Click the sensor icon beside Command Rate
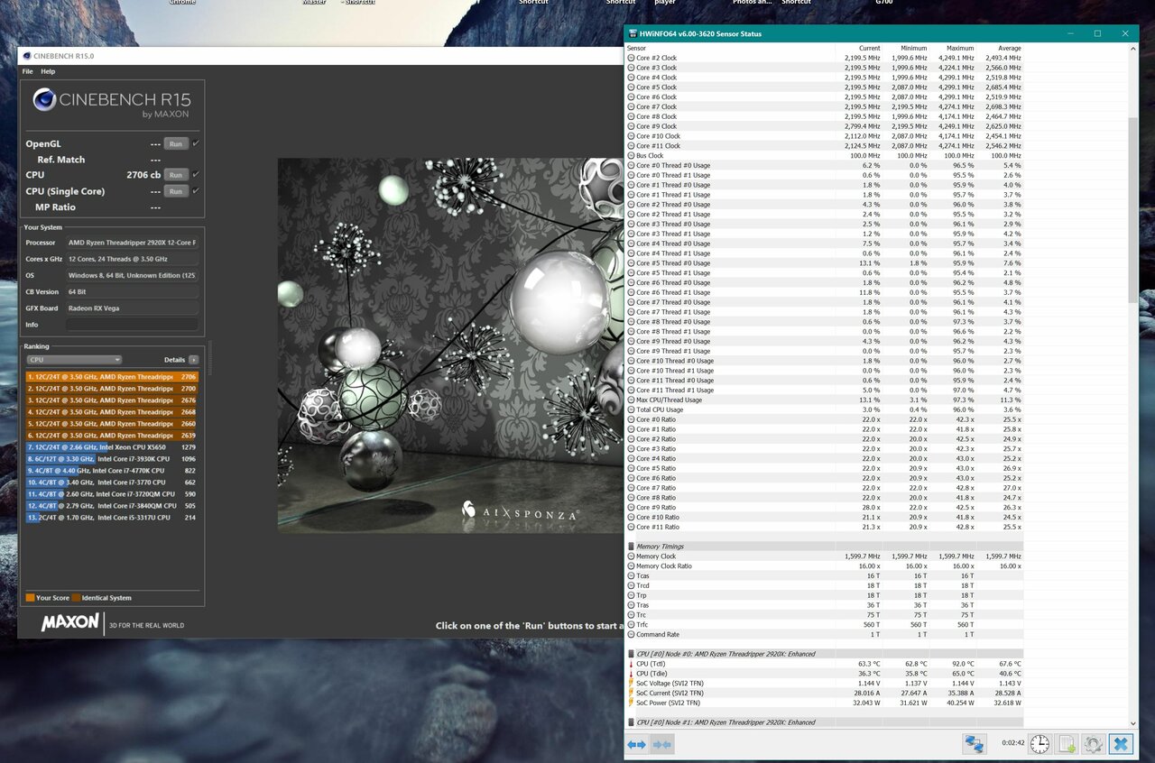Screen dimensions: 1155x763 click(x=631, y=634)
